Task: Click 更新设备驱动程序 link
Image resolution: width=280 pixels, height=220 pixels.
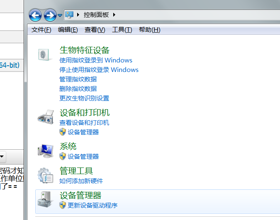Action: click(x=93, y=205)
